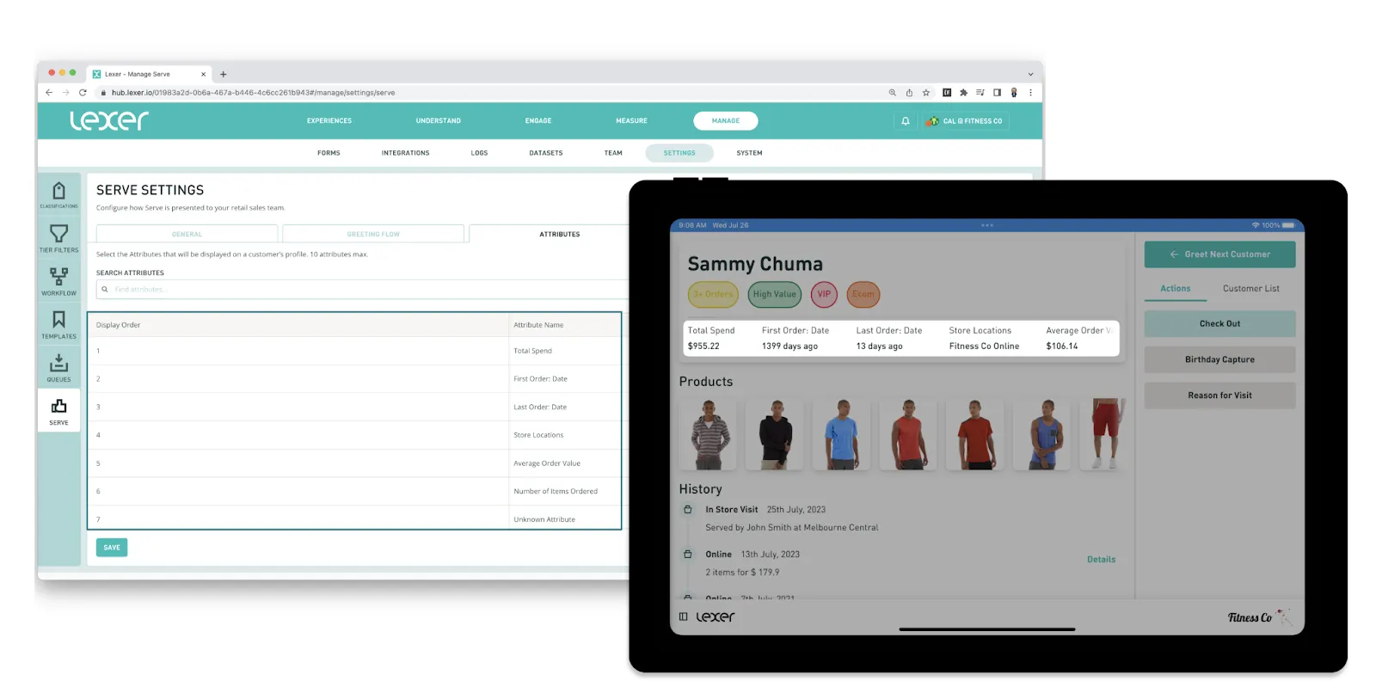Open the System submenu
Viewport: 1376px width, 699px height.
(749, 153)
